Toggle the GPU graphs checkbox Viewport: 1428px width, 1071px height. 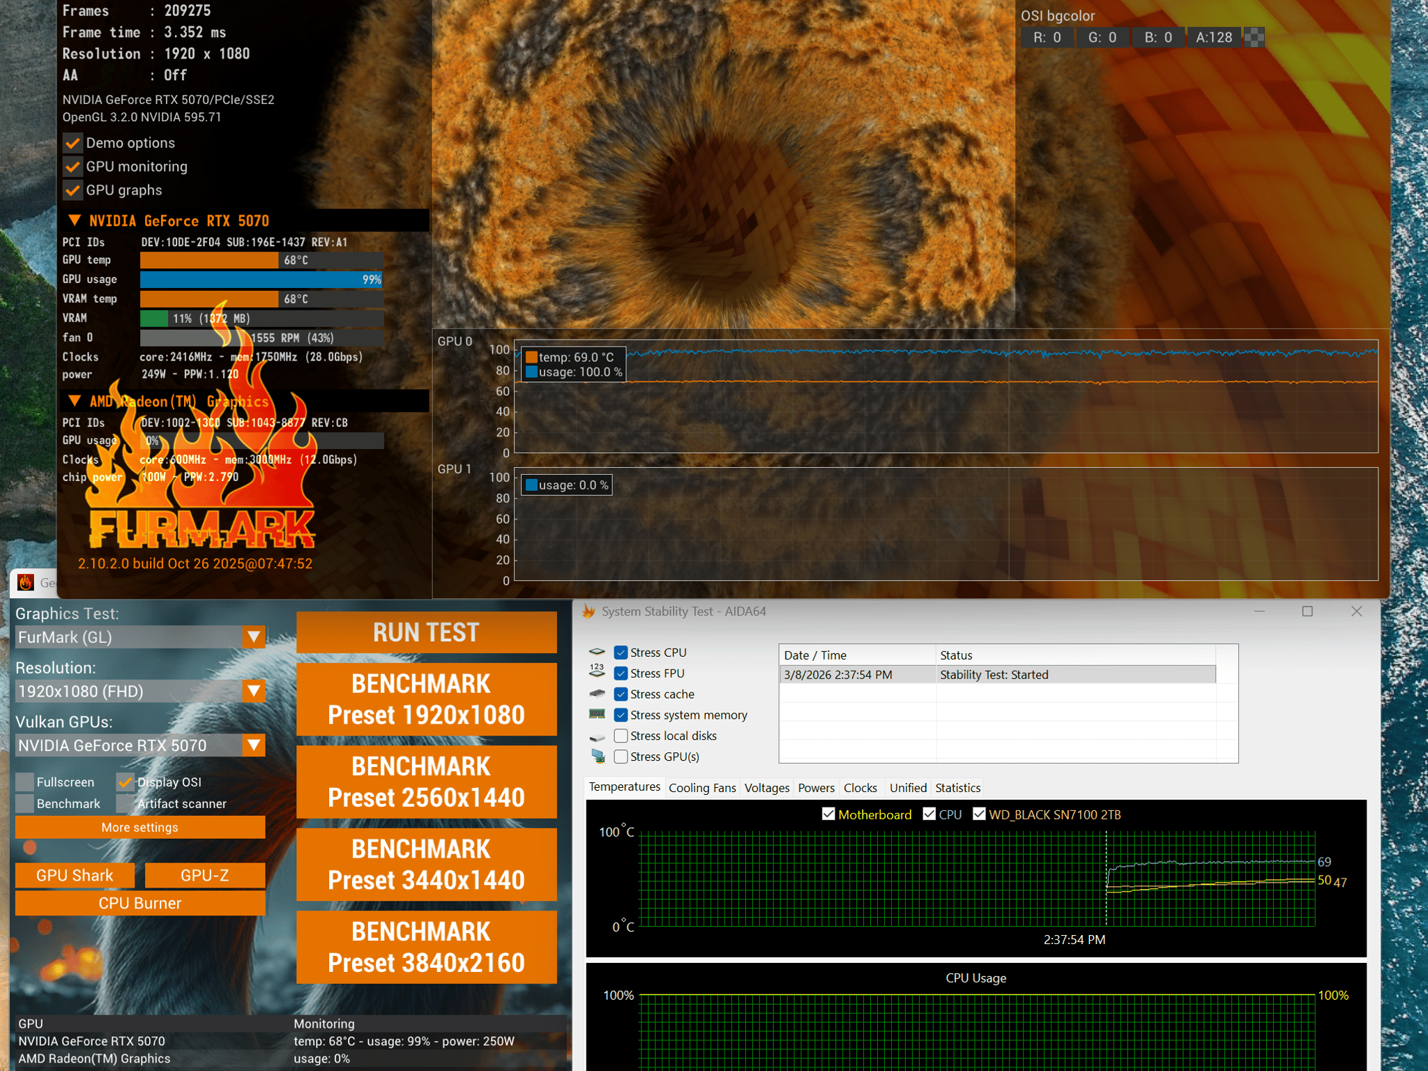coord(73,190)
